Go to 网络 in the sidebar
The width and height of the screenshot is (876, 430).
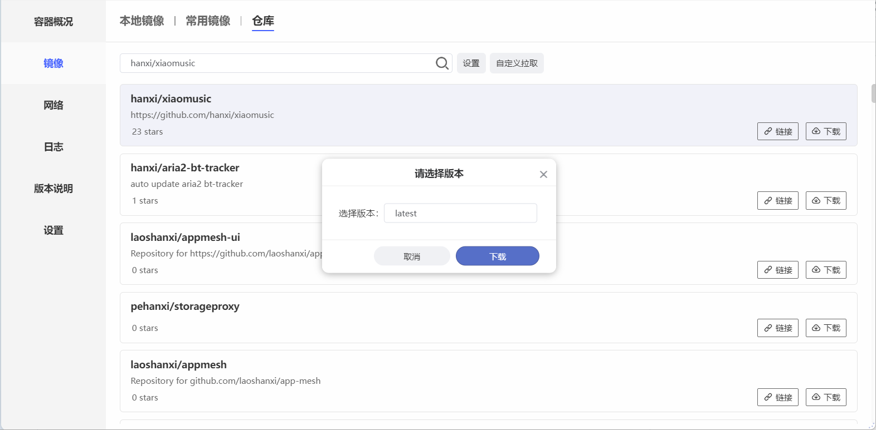[53, 105]
